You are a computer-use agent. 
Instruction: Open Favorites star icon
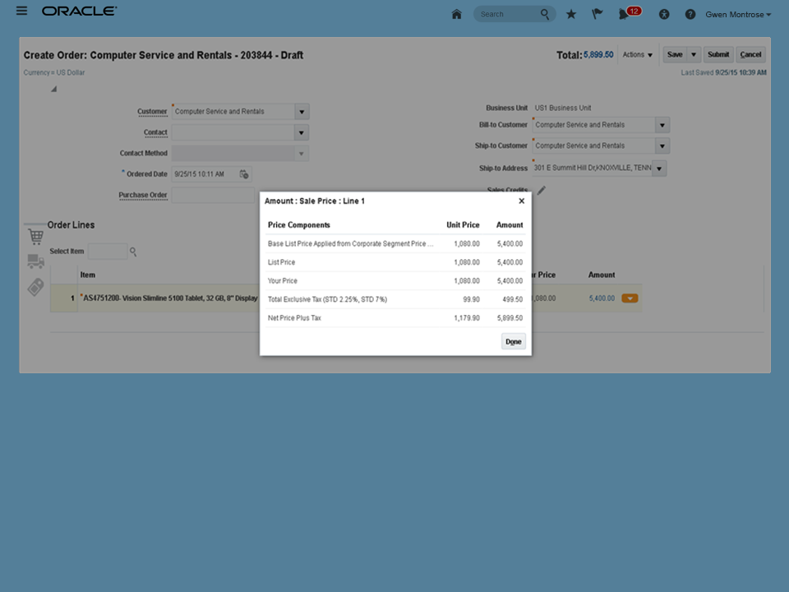[x=571, y=14]
